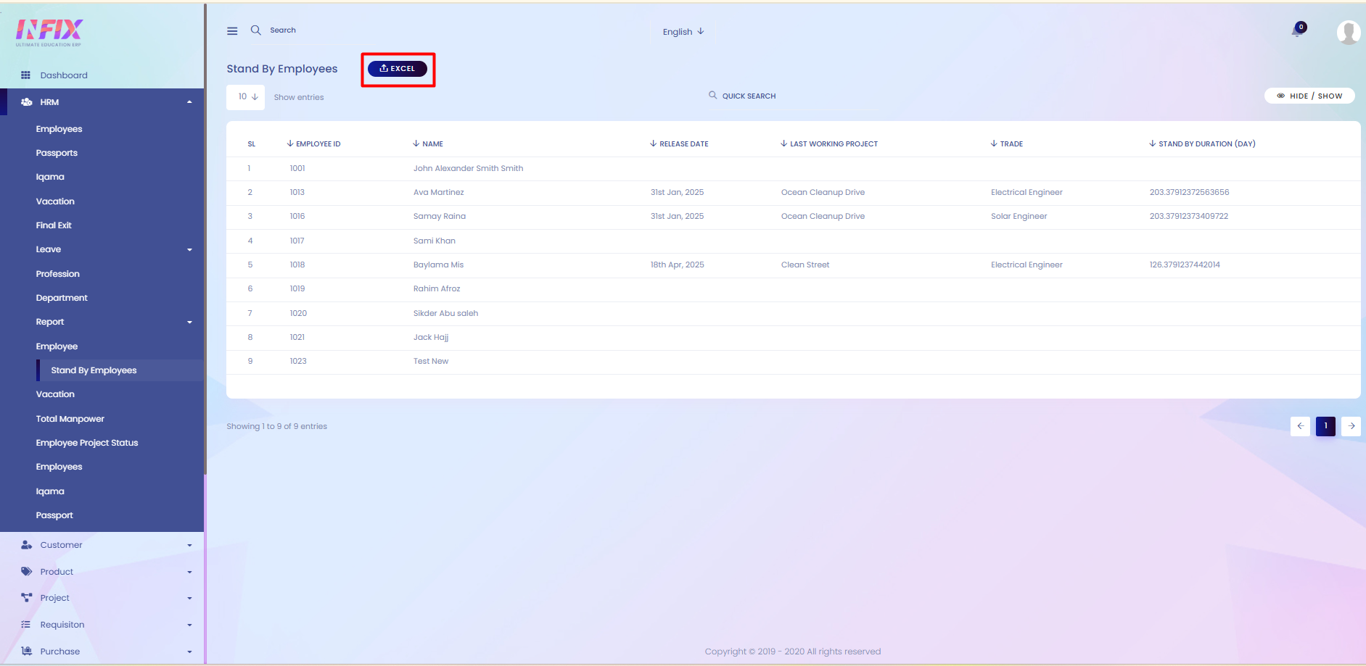The image size is (1366, 666).
Task: Select Stand By Employees menu item
Action: (94, 370)
